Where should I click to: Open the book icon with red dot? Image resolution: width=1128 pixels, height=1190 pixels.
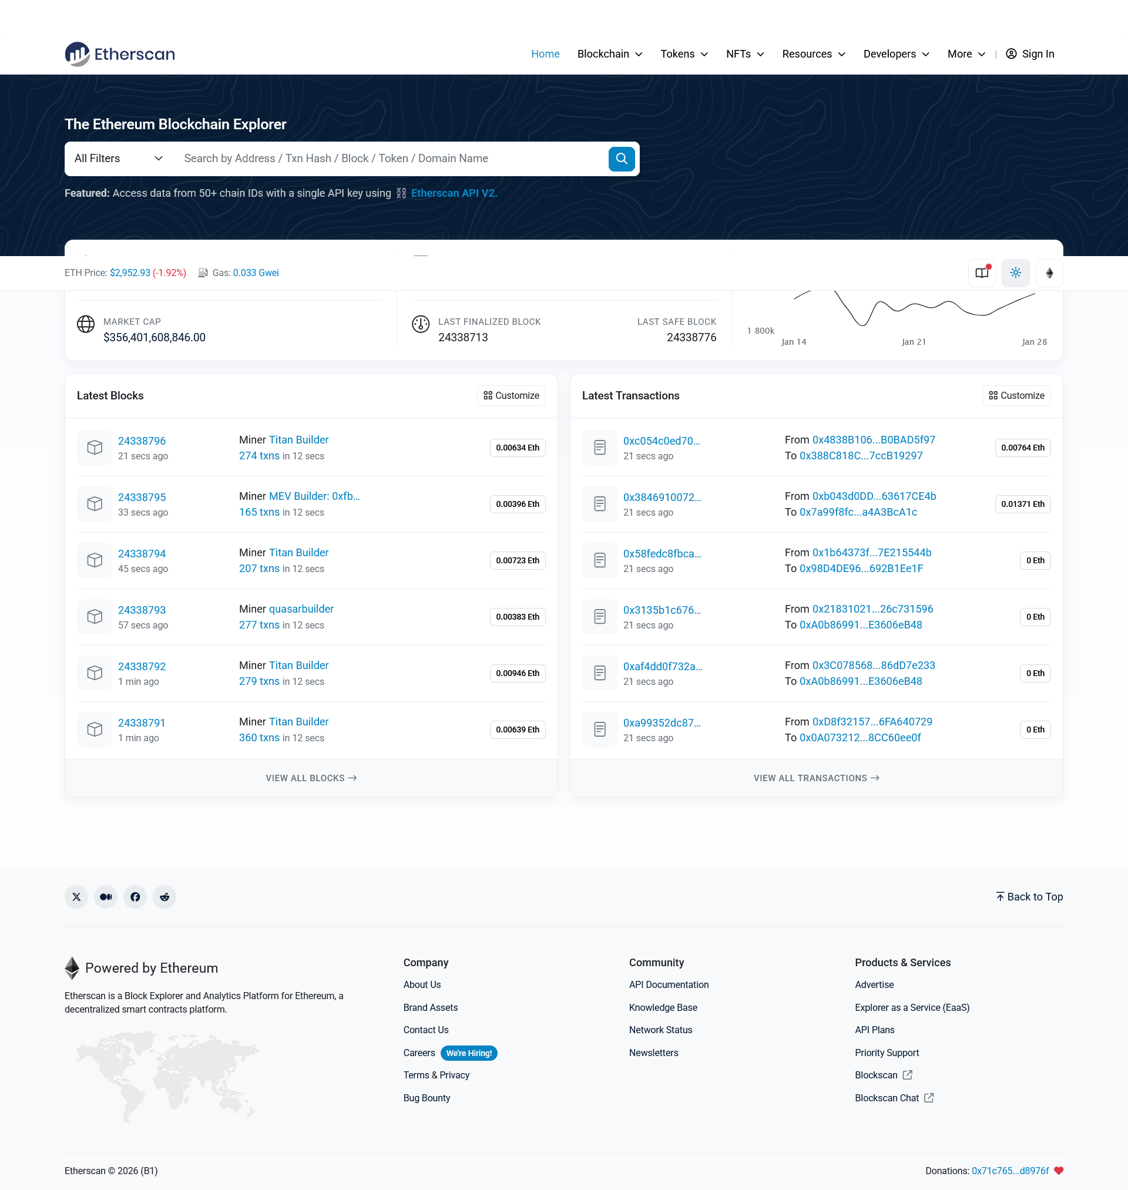[982, 273]
